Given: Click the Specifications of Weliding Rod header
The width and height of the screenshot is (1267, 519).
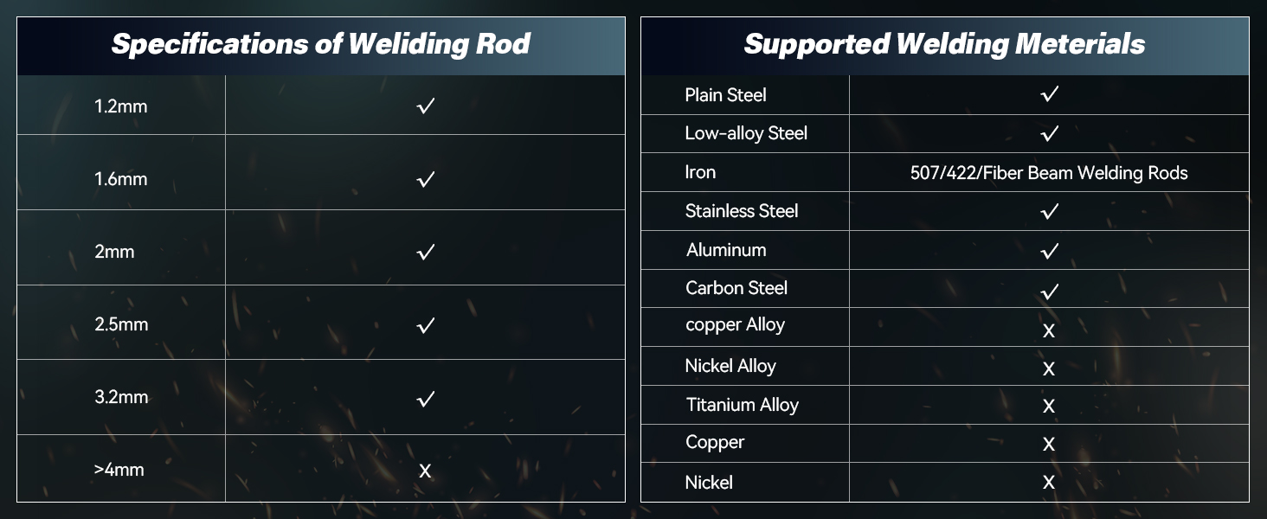Looking at the screenshot, I should (x=321, y=44).
